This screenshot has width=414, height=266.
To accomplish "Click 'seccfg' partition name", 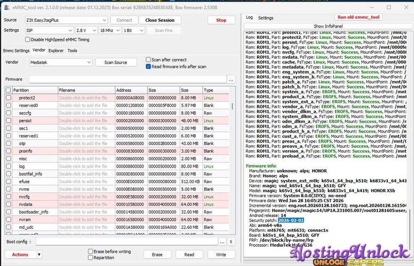I will point(25,113).
